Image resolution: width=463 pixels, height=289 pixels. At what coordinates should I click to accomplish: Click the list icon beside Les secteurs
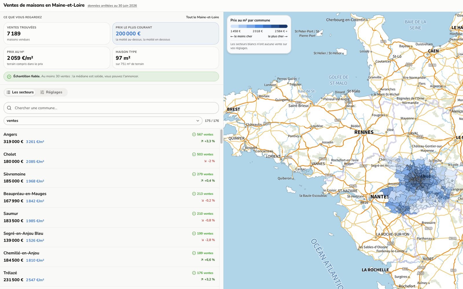tap(8, 92)
